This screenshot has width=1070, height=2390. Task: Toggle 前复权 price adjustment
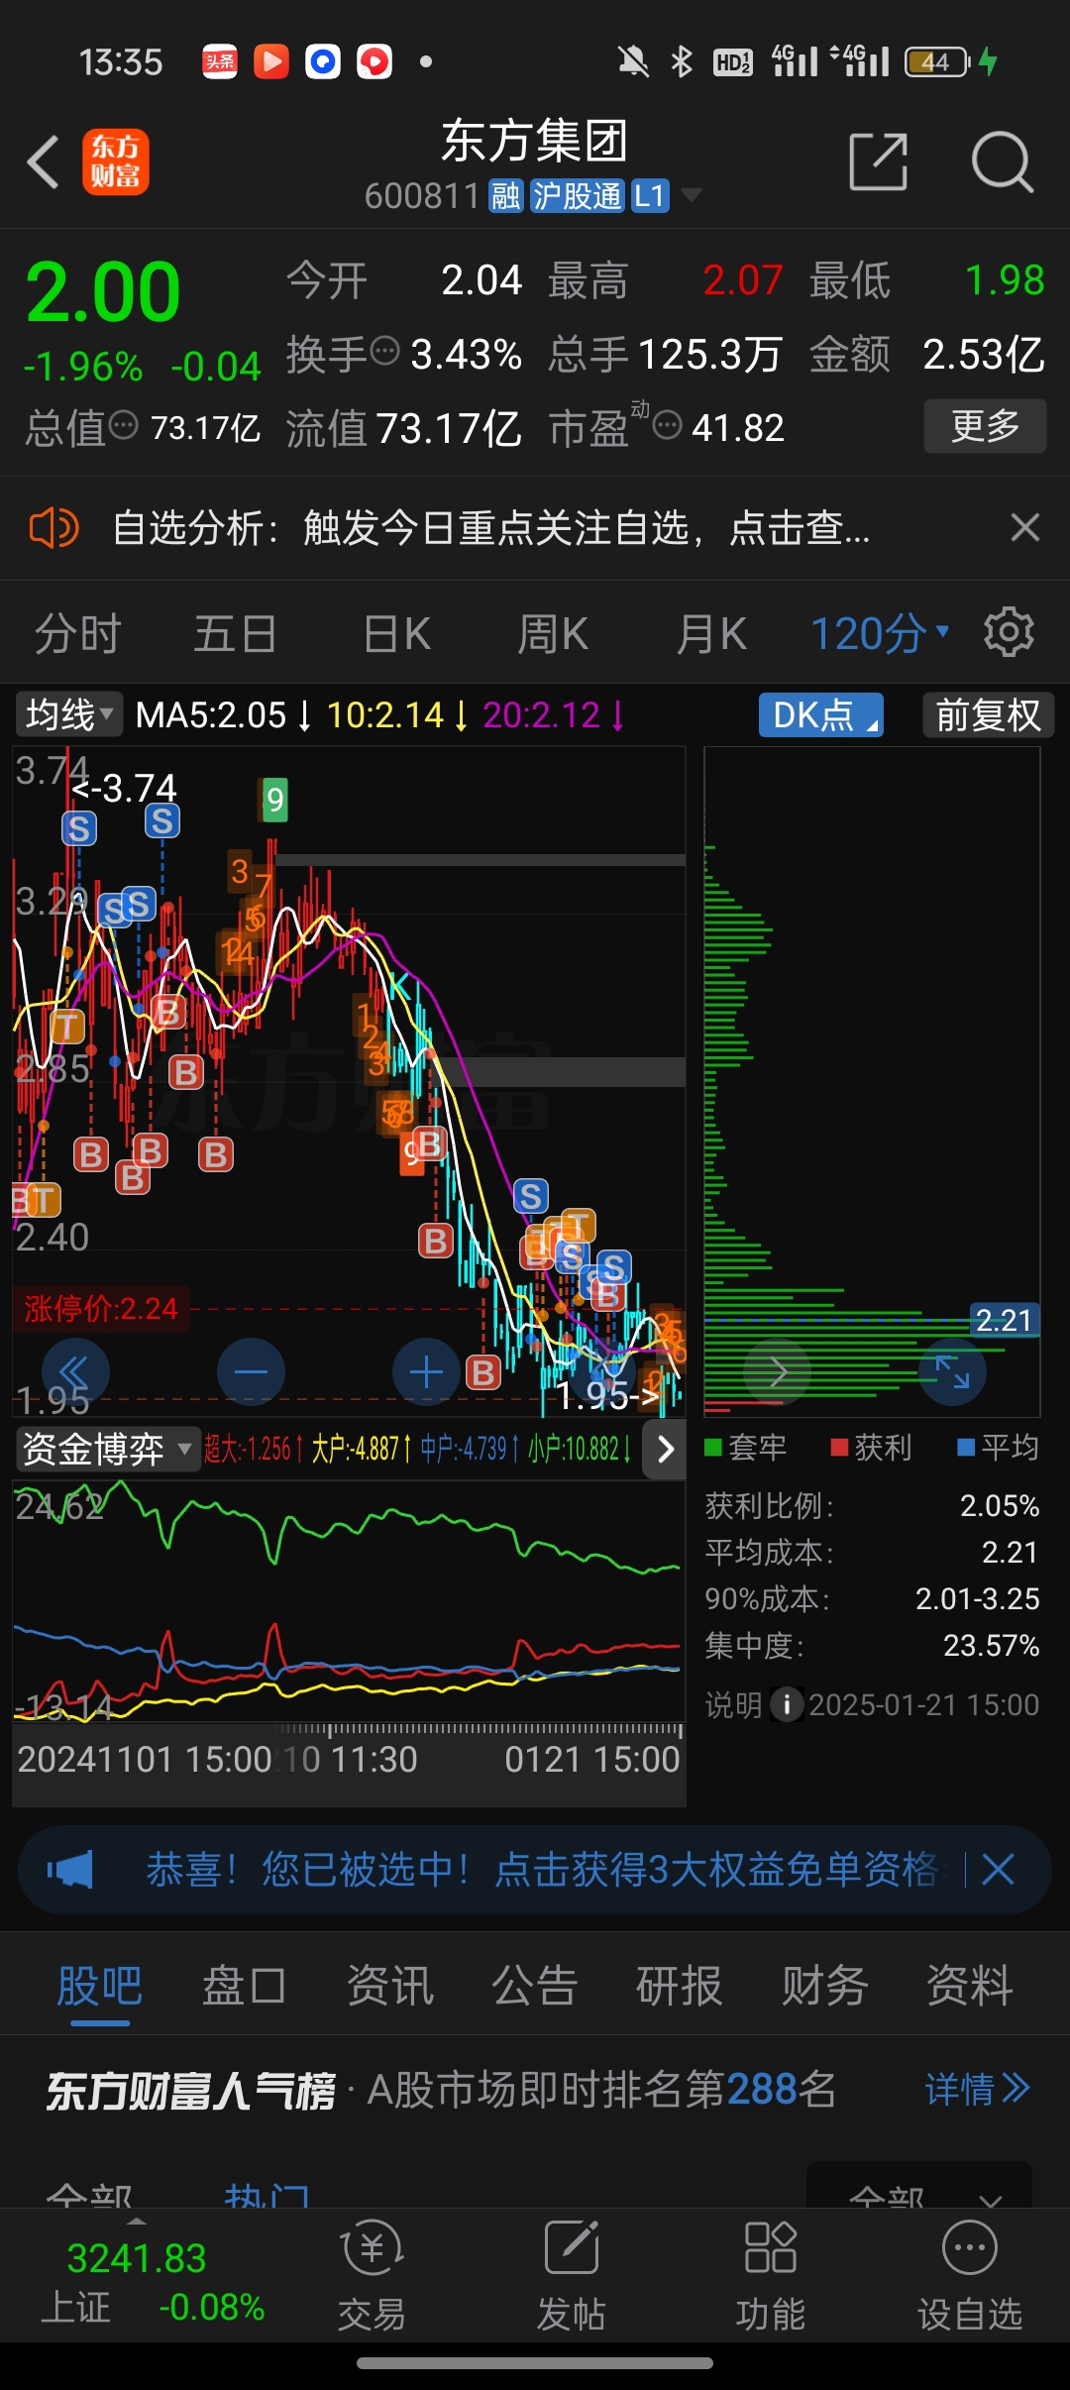[988, 714]
